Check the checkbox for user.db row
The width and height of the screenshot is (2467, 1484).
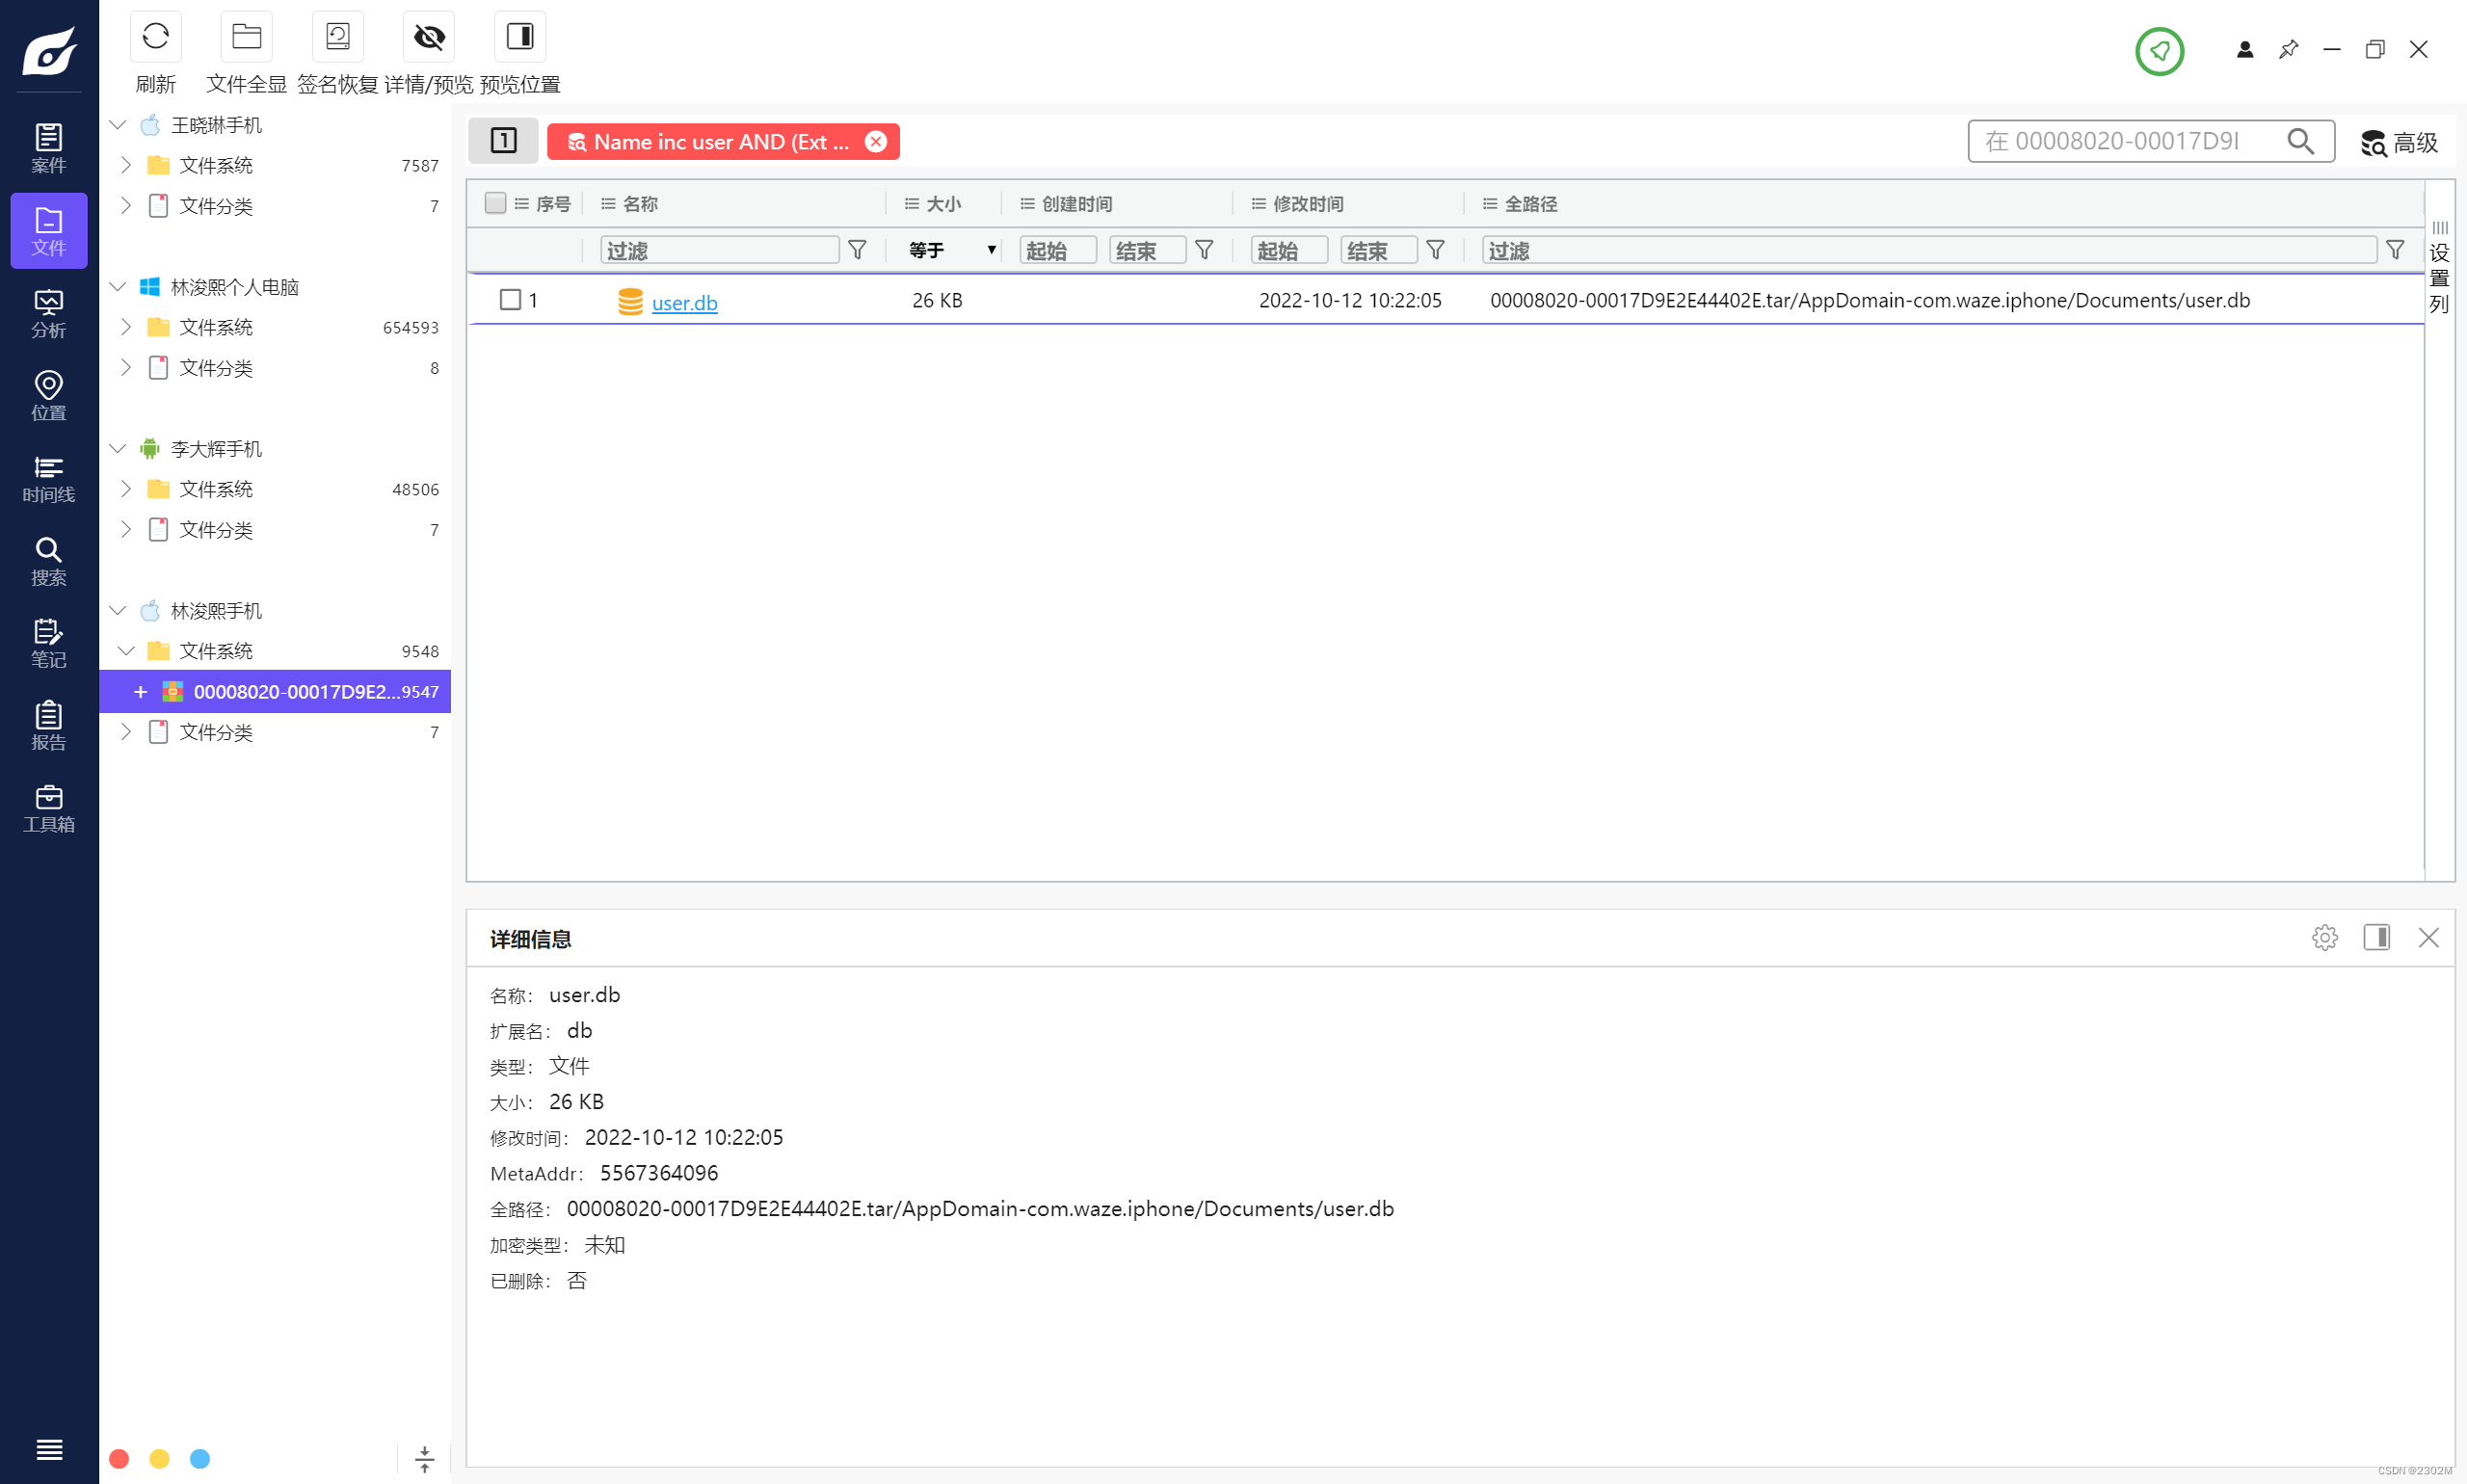[510, 299]
